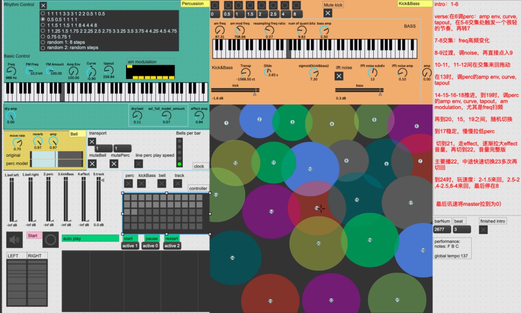The height and width of the screenshot is (313, 521).
Task: Click the dry/wet dial
Action: pos(137,115)
